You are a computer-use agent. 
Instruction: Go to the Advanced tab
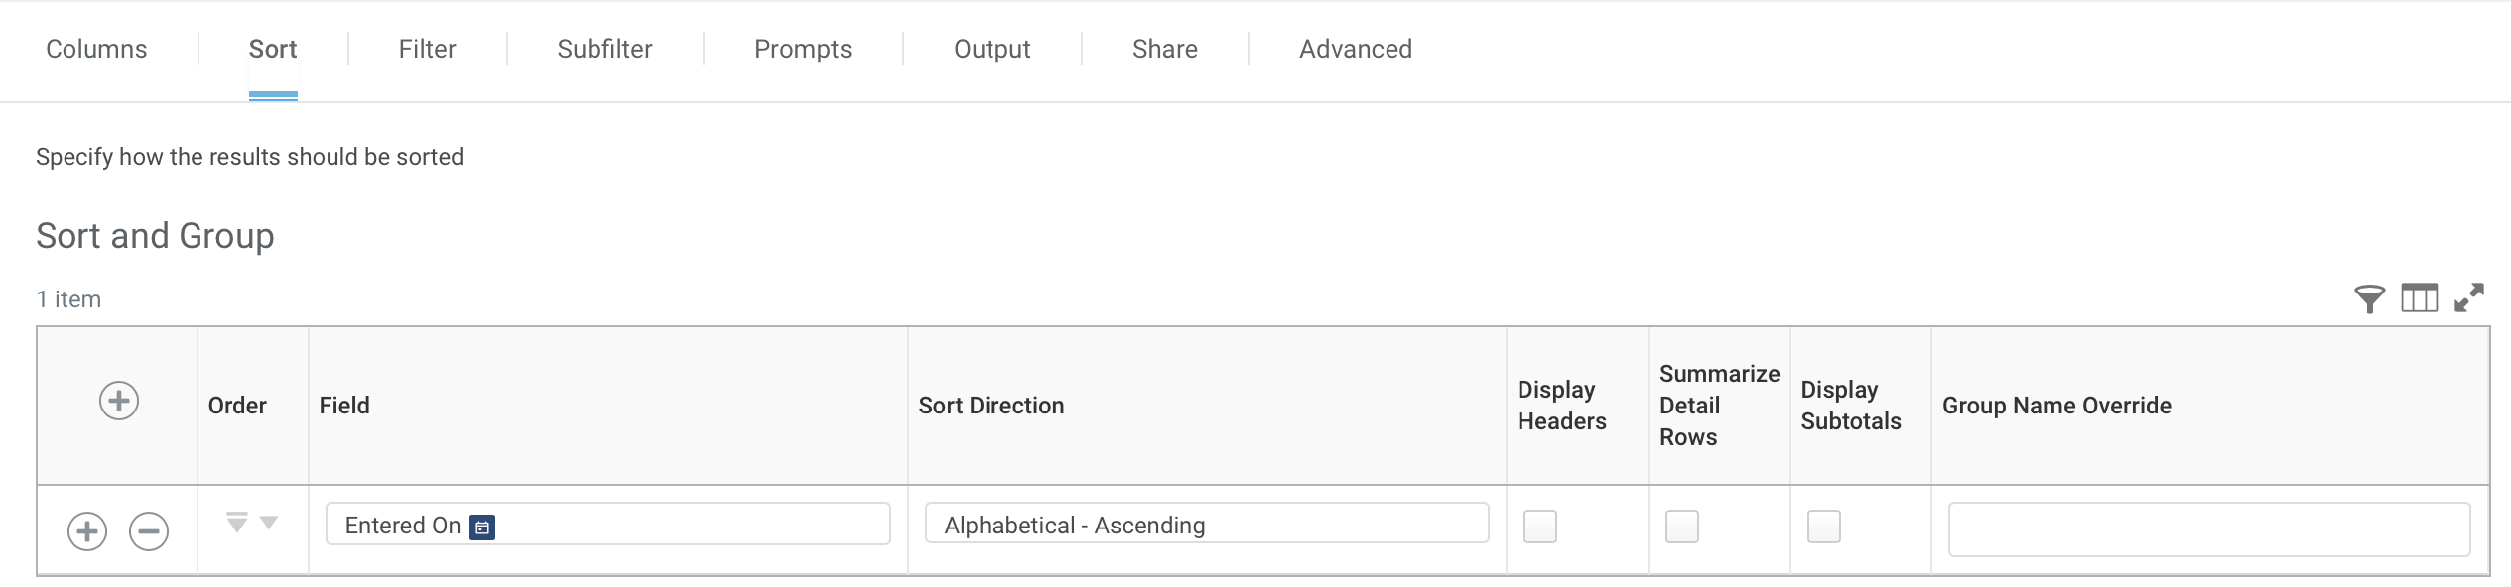click(x=1355, y=49)
